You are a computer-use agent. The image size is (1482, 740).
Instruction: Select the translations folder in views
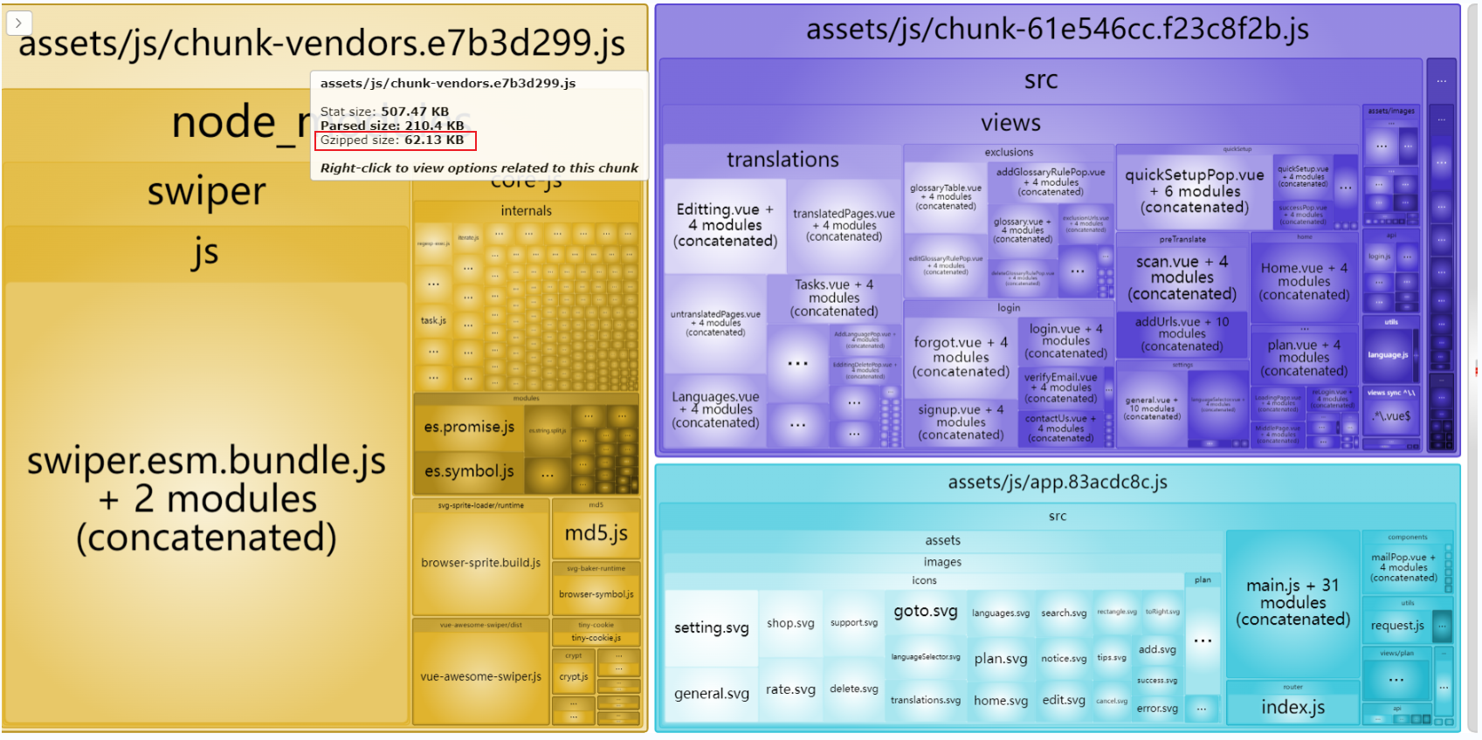click(x=782, y=160)
